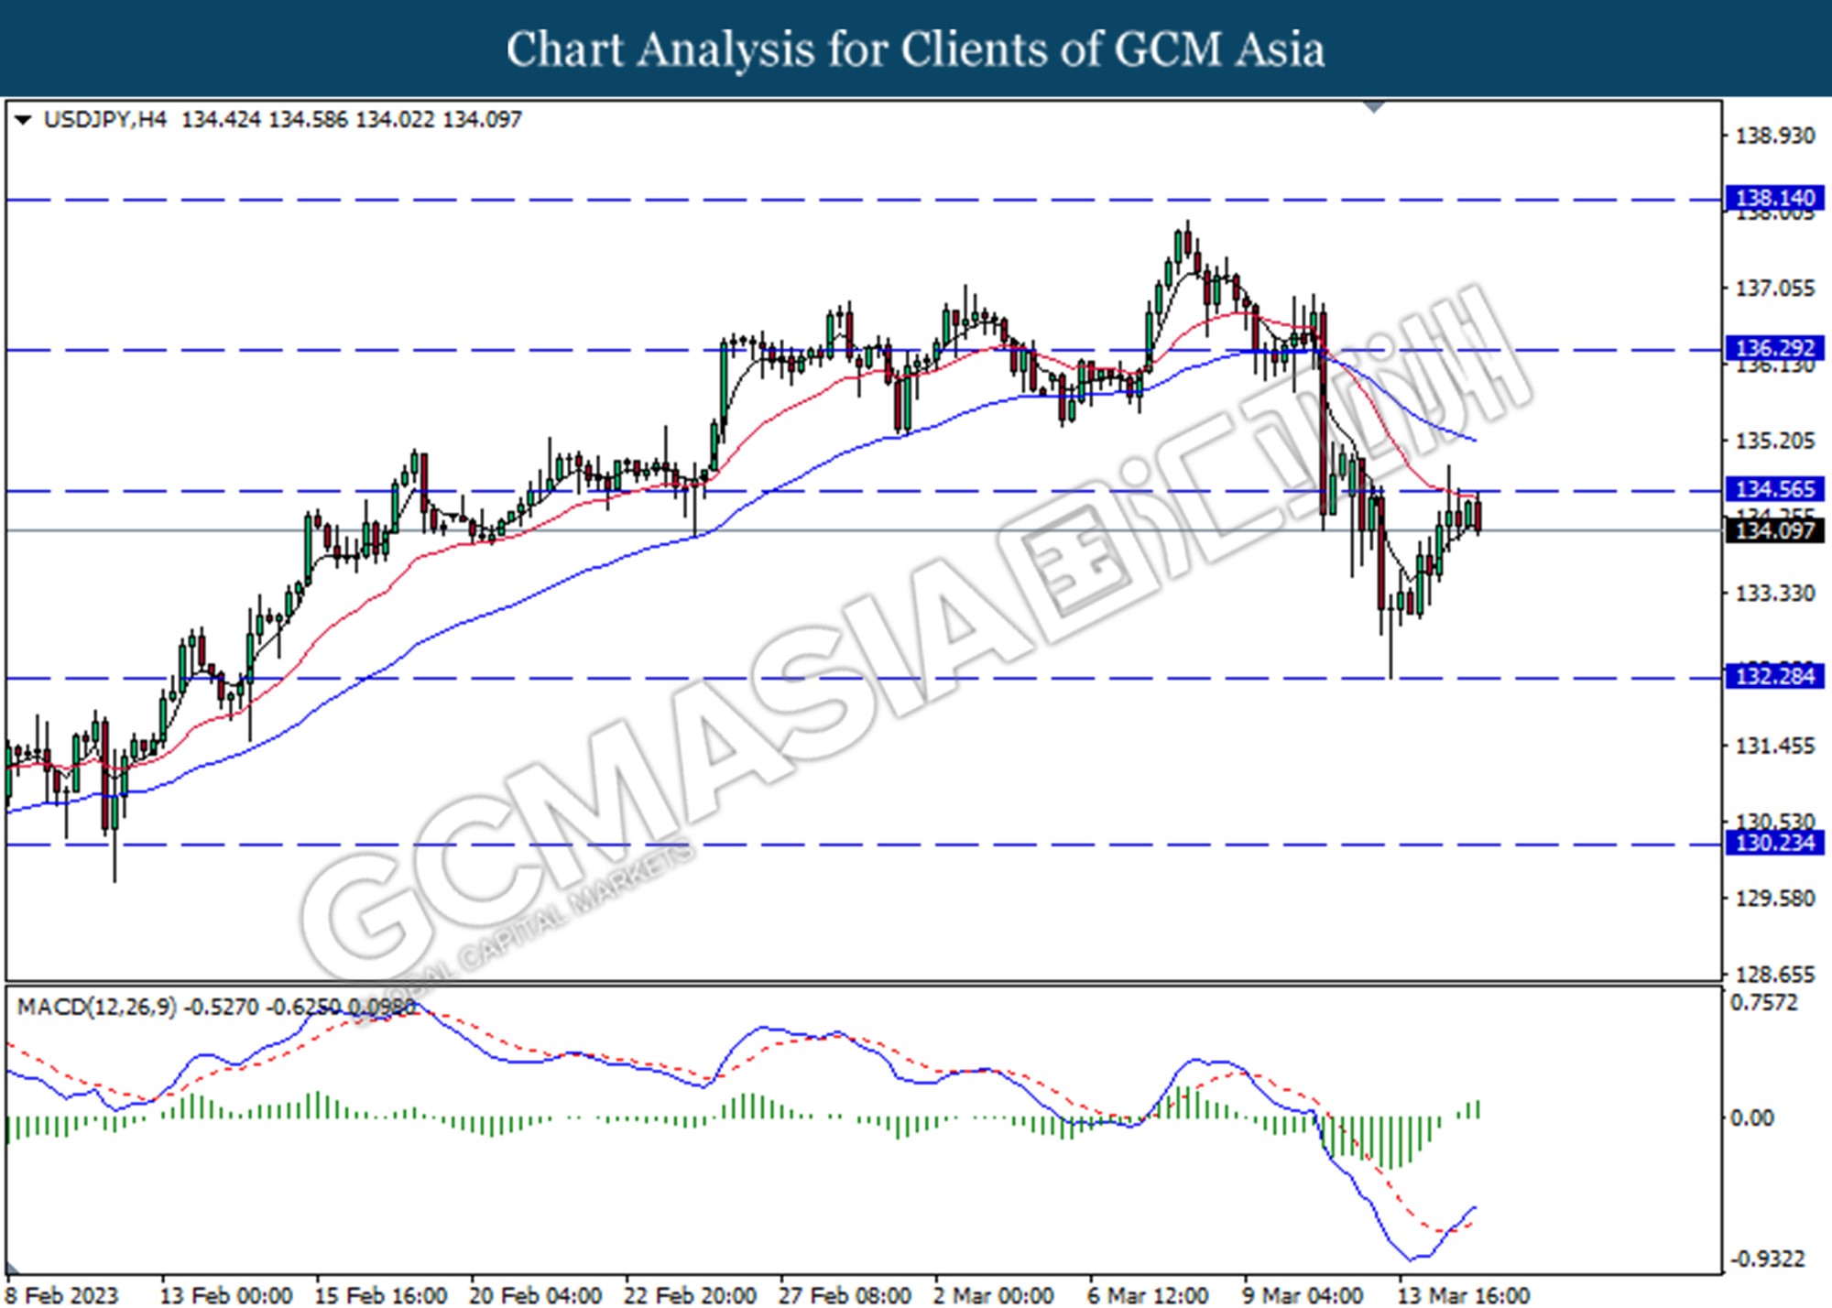Select the 138.140 resistance level label
This screenshot has width=1832, height=1308.
pyautogui.click(x=1775, y=198)
